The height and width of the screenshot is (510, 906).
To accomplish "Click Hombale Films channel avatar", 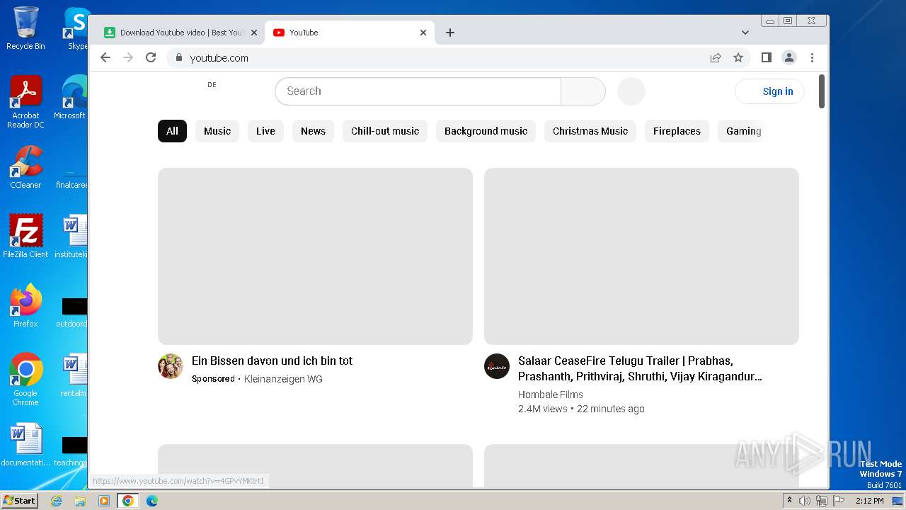I will point(497,366).
